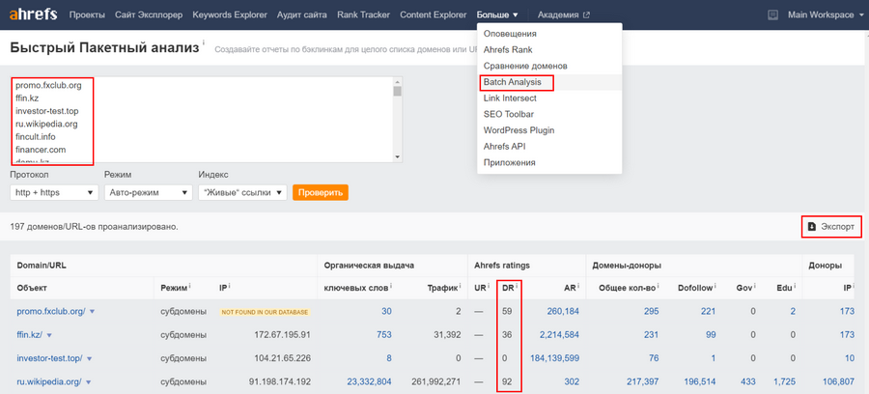
Task: Open Проекты in top navigation
Action: point(87,14)
